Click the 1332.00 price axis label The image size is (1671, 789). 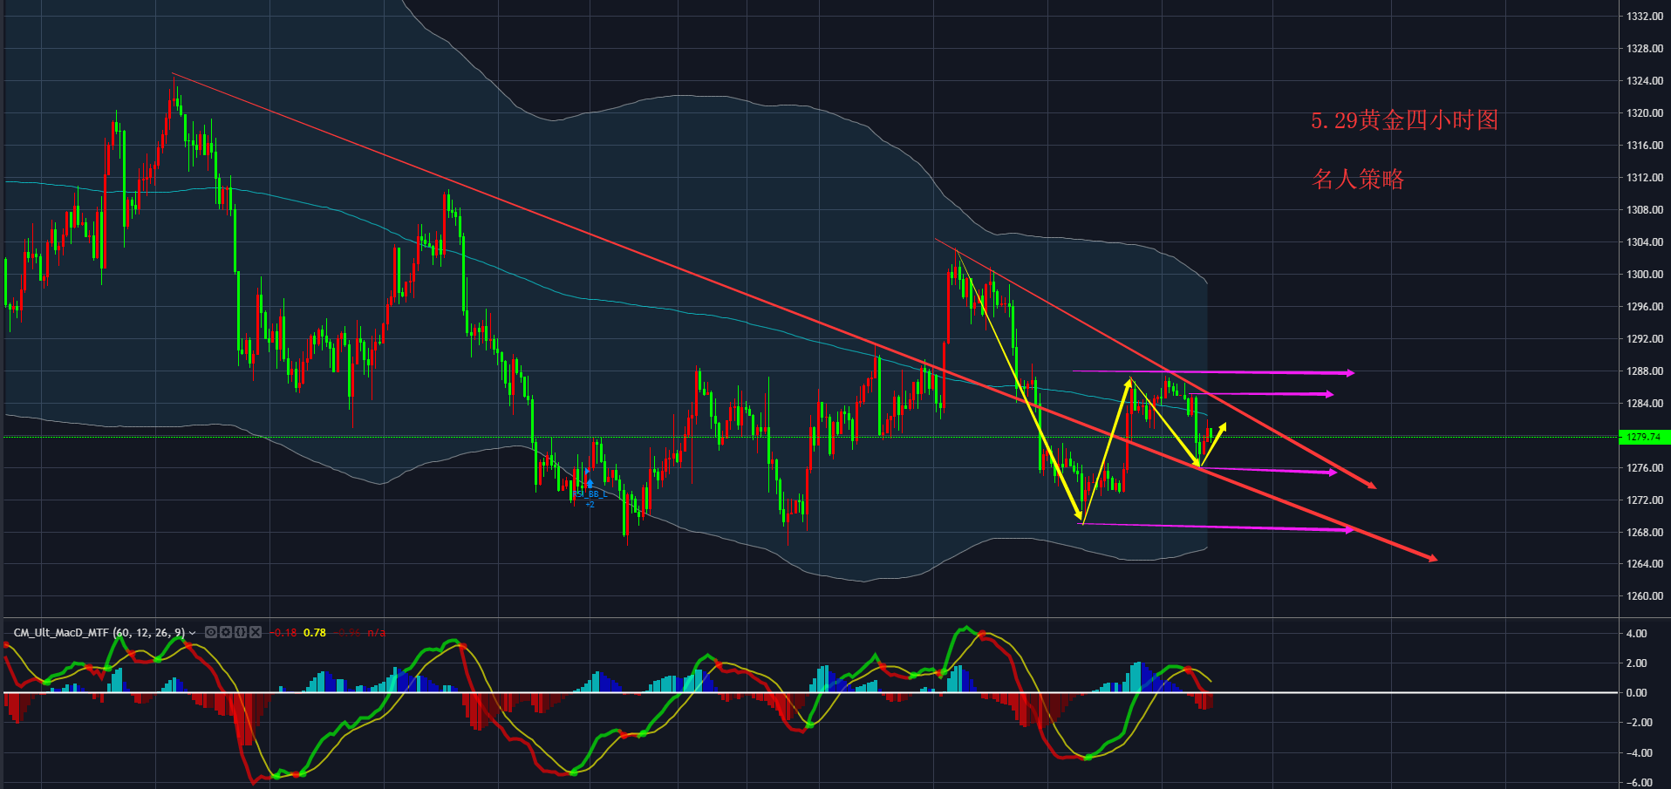click(1644, 17)
